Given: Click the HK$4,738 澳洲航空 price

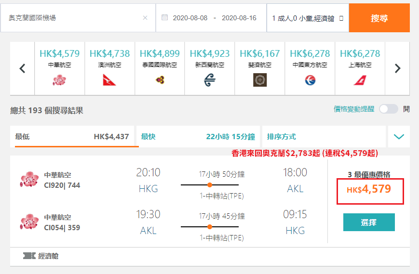Looking at the screenshot, I should point(109,53).
